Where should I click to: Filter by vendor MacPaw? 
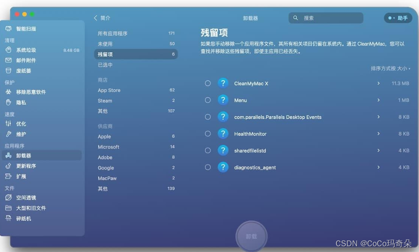[136, 178]
